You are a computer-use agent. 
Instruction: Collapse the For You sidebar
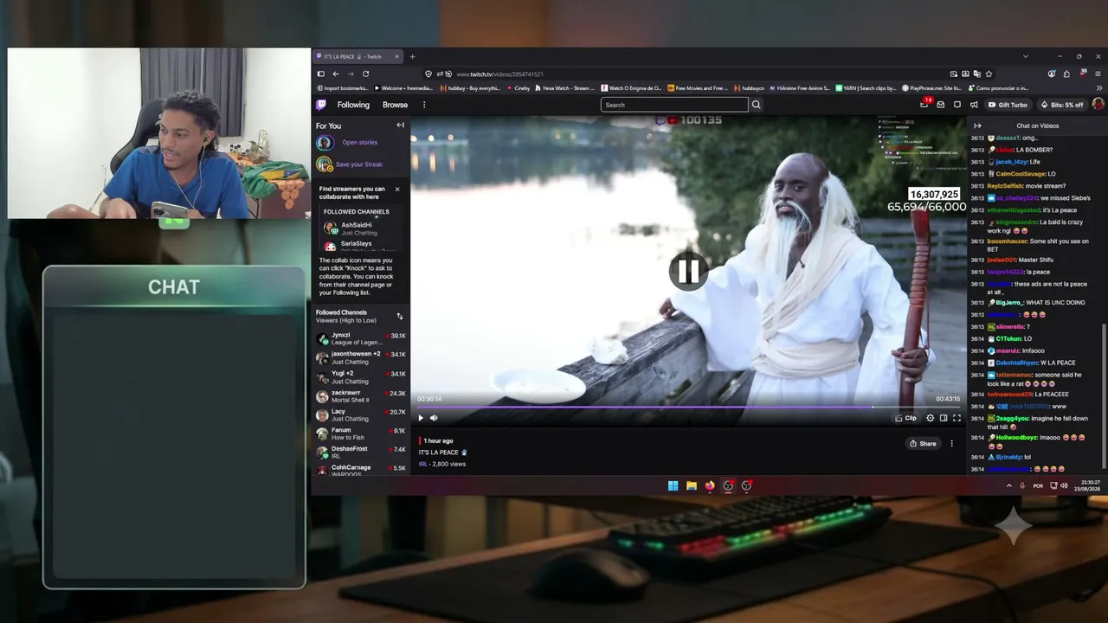[x=400, y=125]
